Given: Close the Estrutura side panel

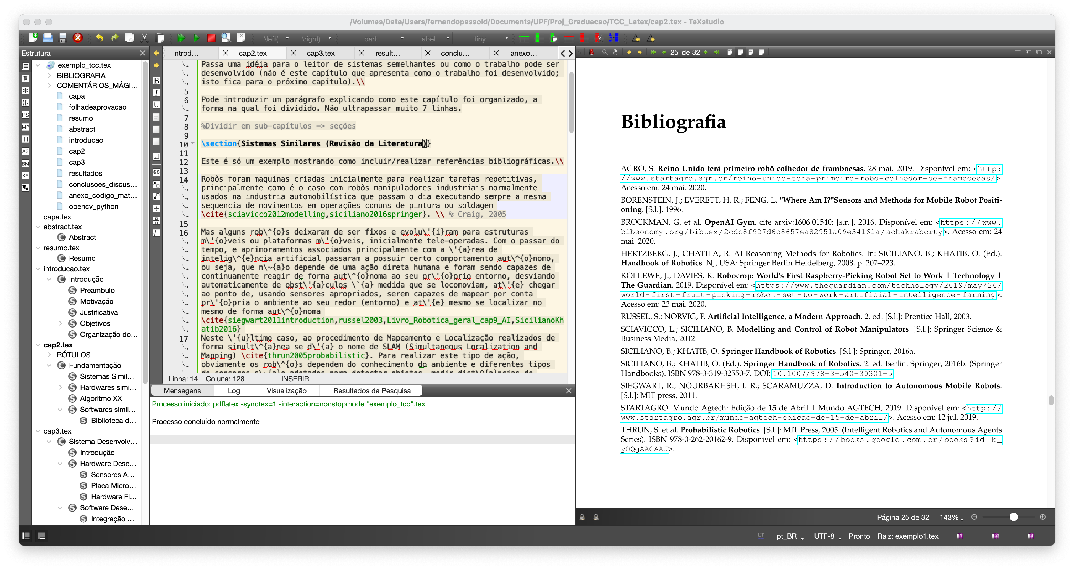Looking at the screenshot, I should coord(143,53).
